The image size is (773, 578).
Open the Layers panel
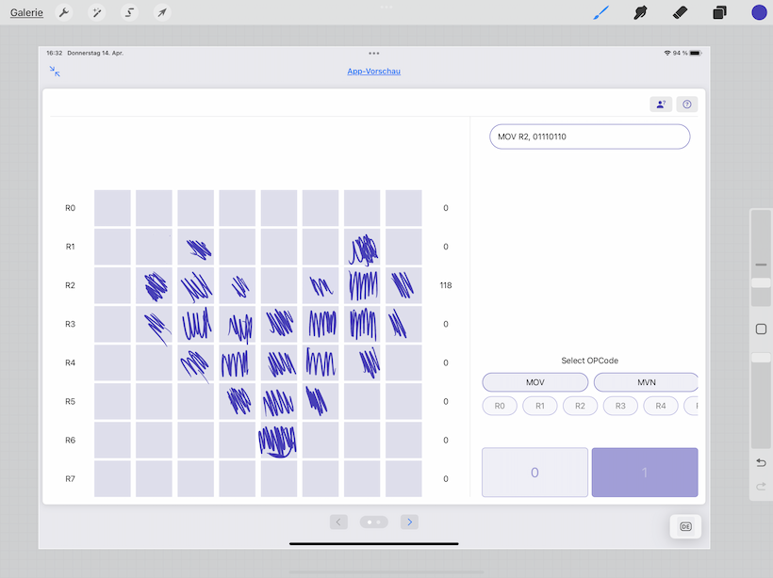pos(719,13)
